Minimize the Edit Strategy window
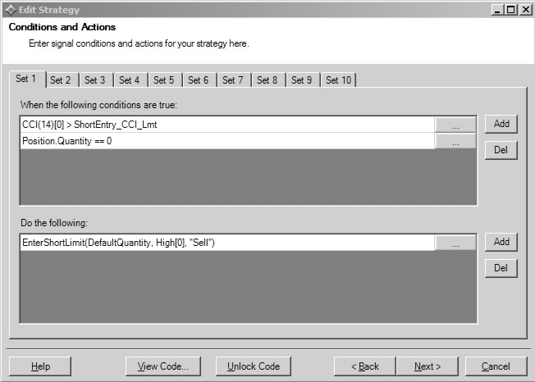The image size is (535, 382). (498, 10)
